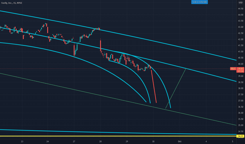The image size is (245, 144).
Task: Select the red downward projection trend line
Action: point(154,86)
